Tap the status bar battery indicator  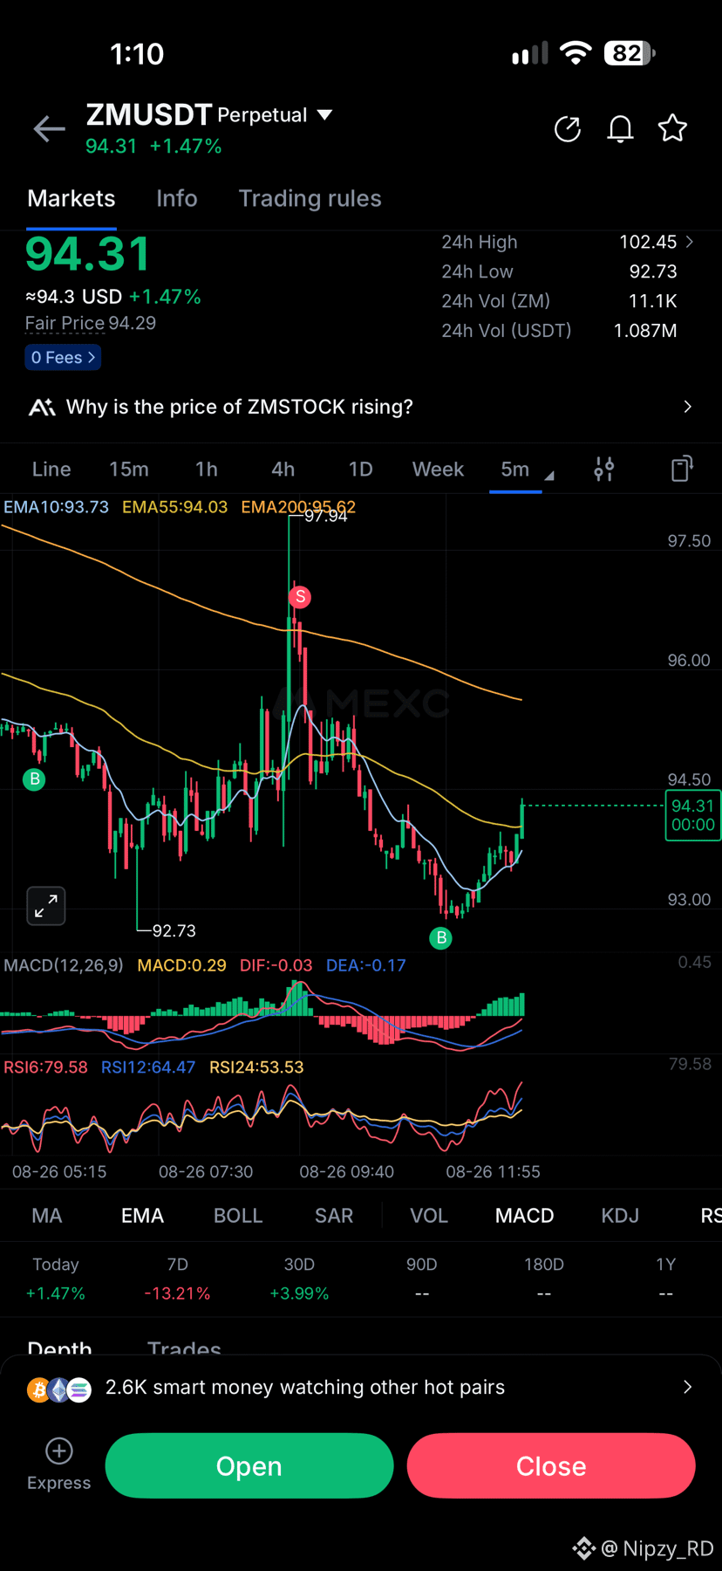pyautogui.click(x=630, y=53)
